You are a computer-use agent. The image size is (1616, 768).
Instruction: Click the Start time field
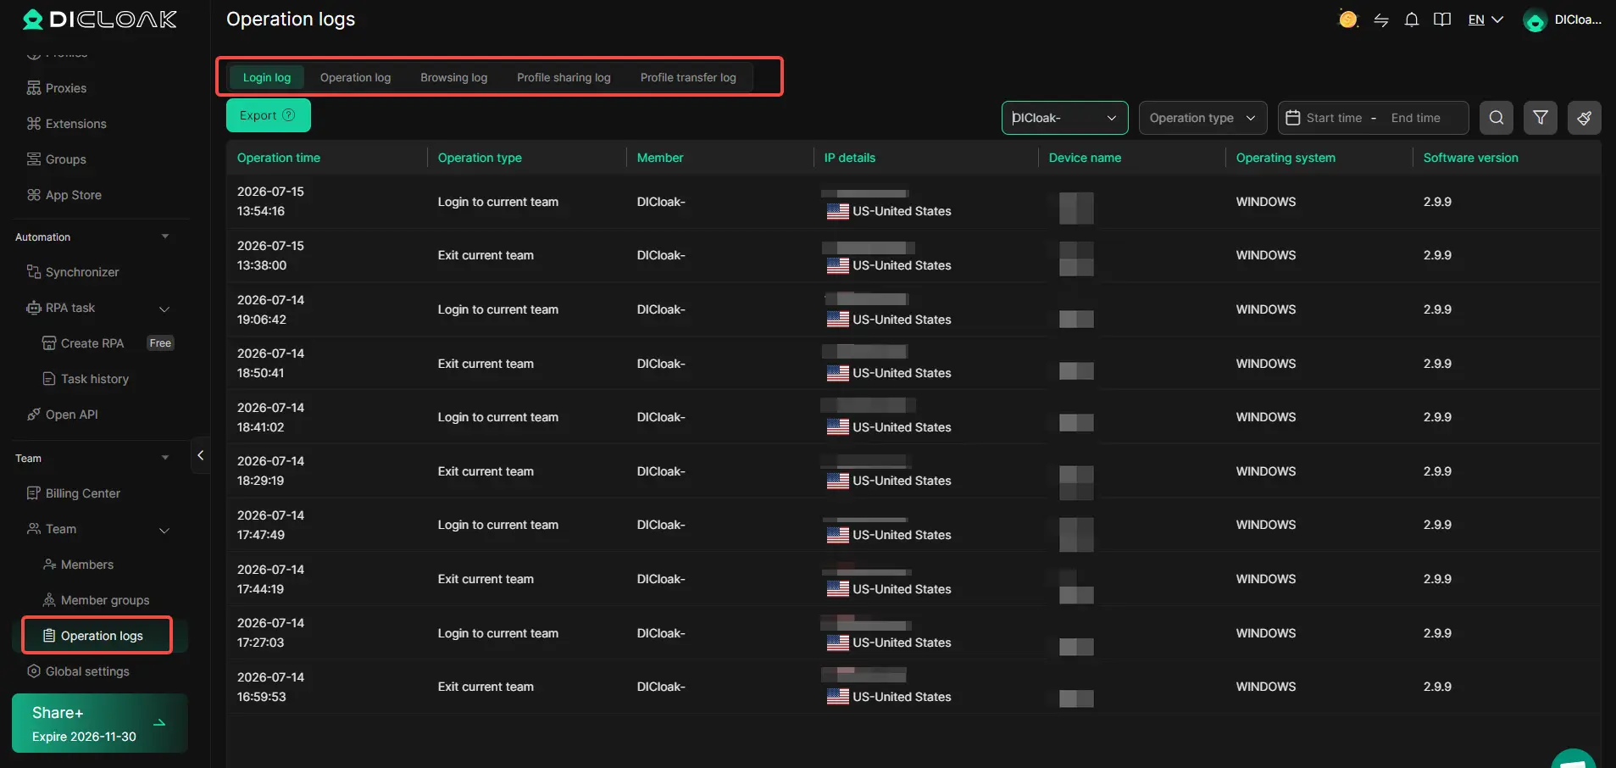[x=1334, y=118]
